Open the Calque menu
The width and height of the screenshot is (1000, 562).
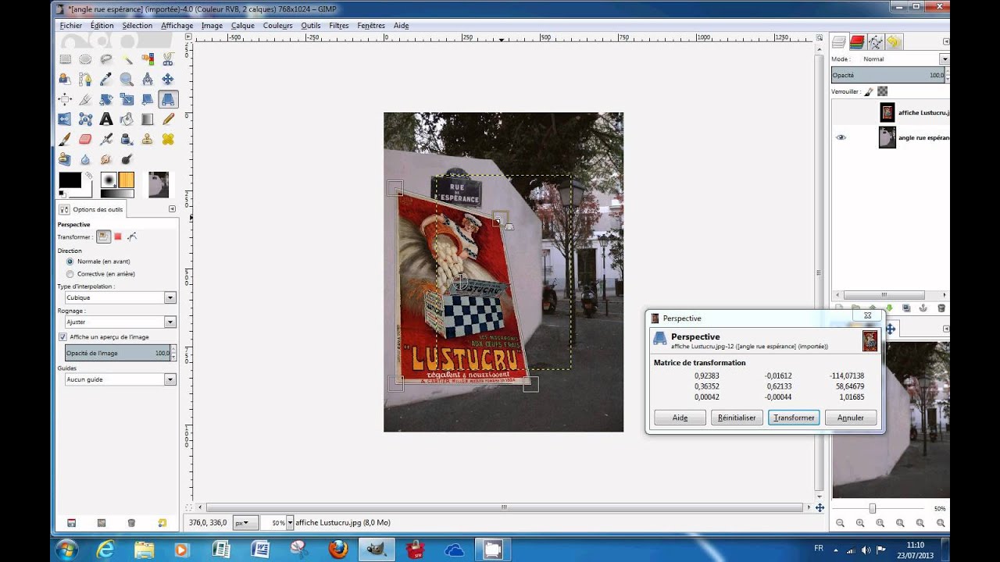pos(243,26)
